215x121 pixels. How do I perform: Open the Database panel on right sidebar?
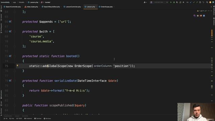pos(214,21)
